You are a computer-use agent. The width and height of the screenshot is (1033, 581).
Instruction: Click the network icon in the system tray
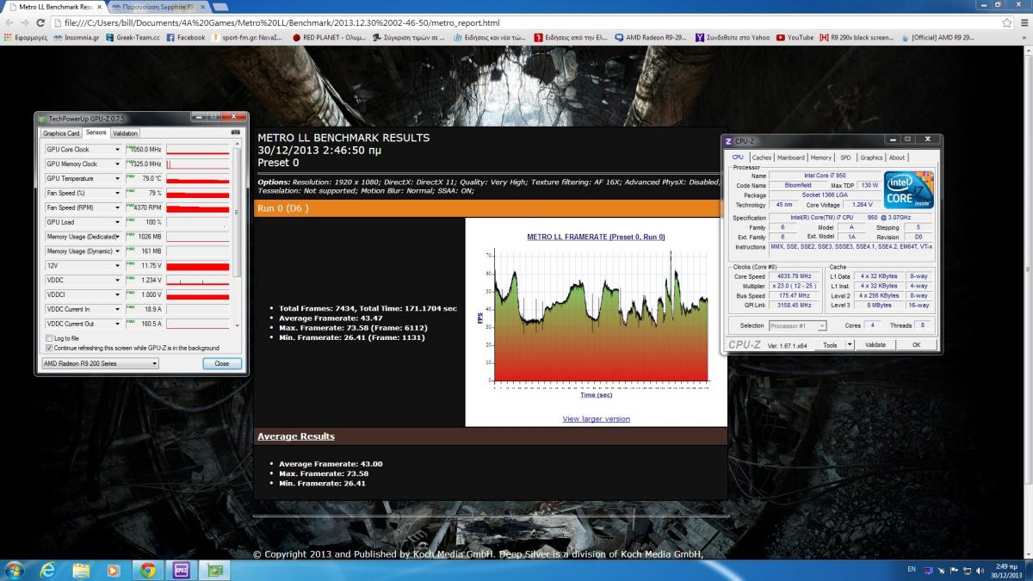[x=966, y=570]
